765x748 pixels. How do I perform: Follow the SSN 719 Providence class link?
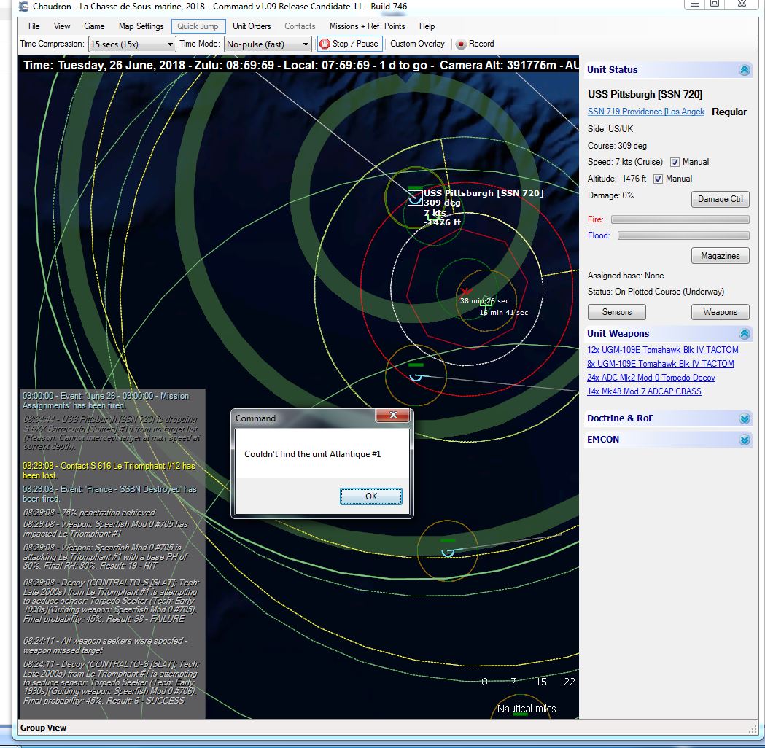646,112
